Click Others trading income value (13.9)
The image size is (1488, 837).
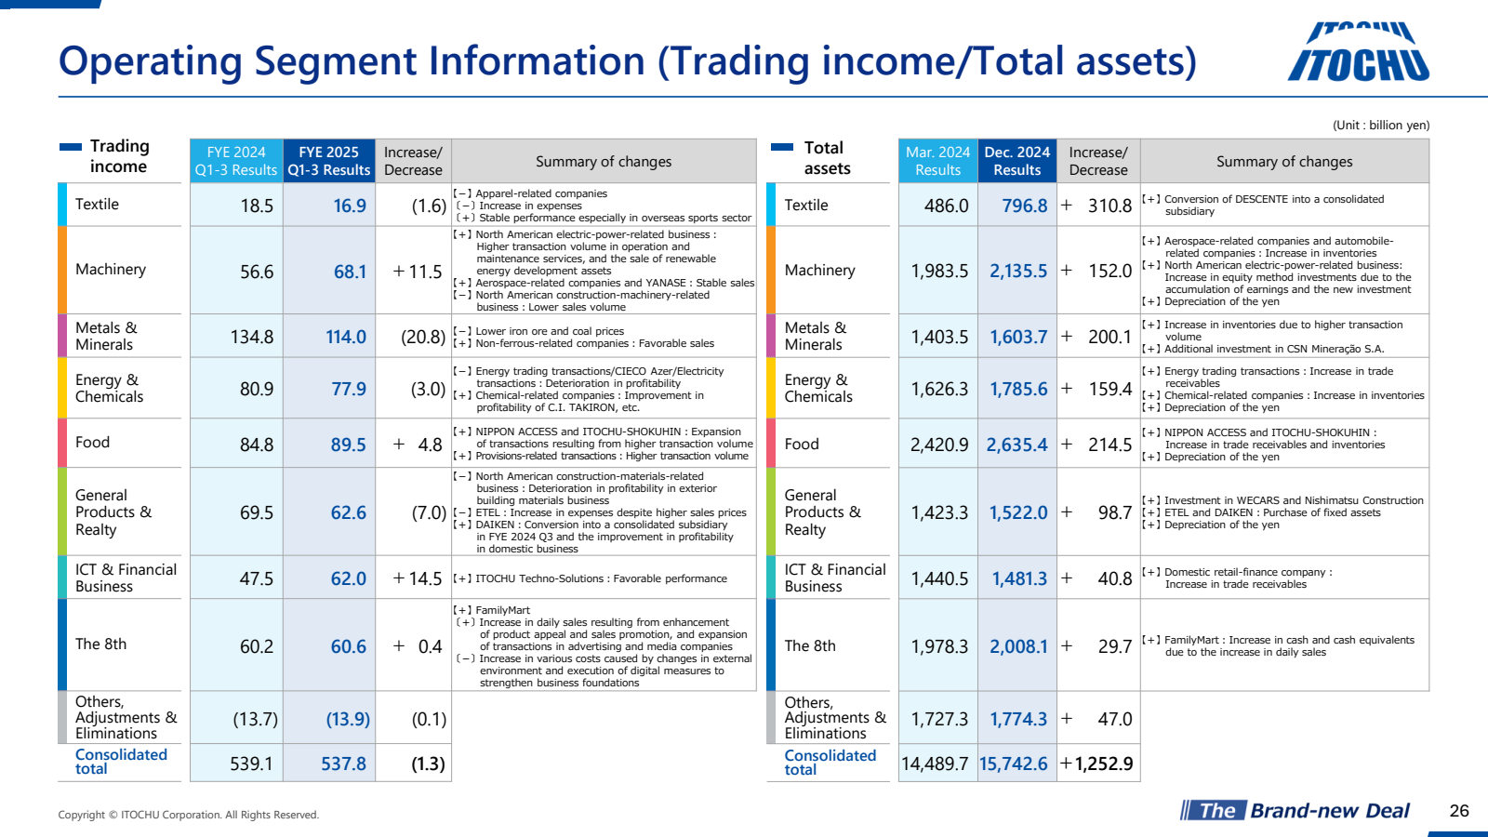point(348,719)
